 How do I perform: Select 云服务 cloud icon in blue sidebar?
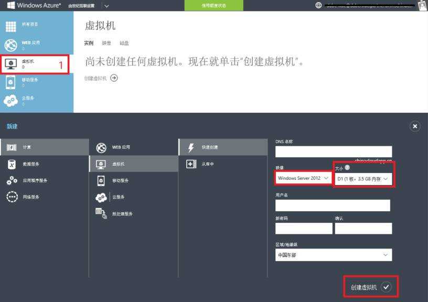pyautogui.click(x=10, y=101)
